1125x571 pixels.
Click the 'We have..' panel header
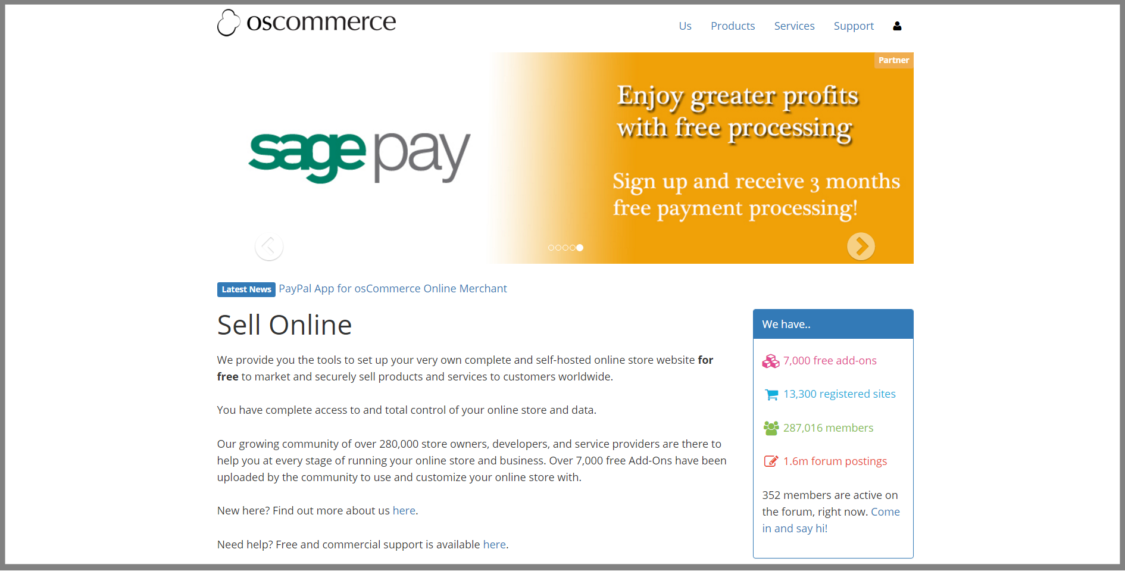tap(833, 324)
